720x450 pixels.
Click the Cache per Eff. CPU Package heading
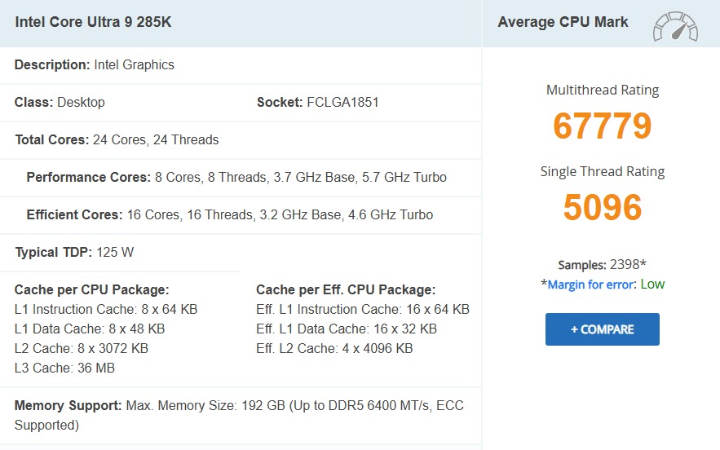pos(346,290)
